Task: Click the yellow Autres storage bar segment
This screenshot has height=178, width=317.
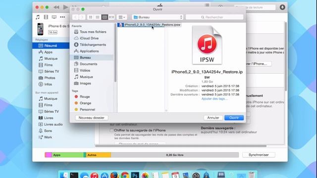Action: tap(99, 155)
